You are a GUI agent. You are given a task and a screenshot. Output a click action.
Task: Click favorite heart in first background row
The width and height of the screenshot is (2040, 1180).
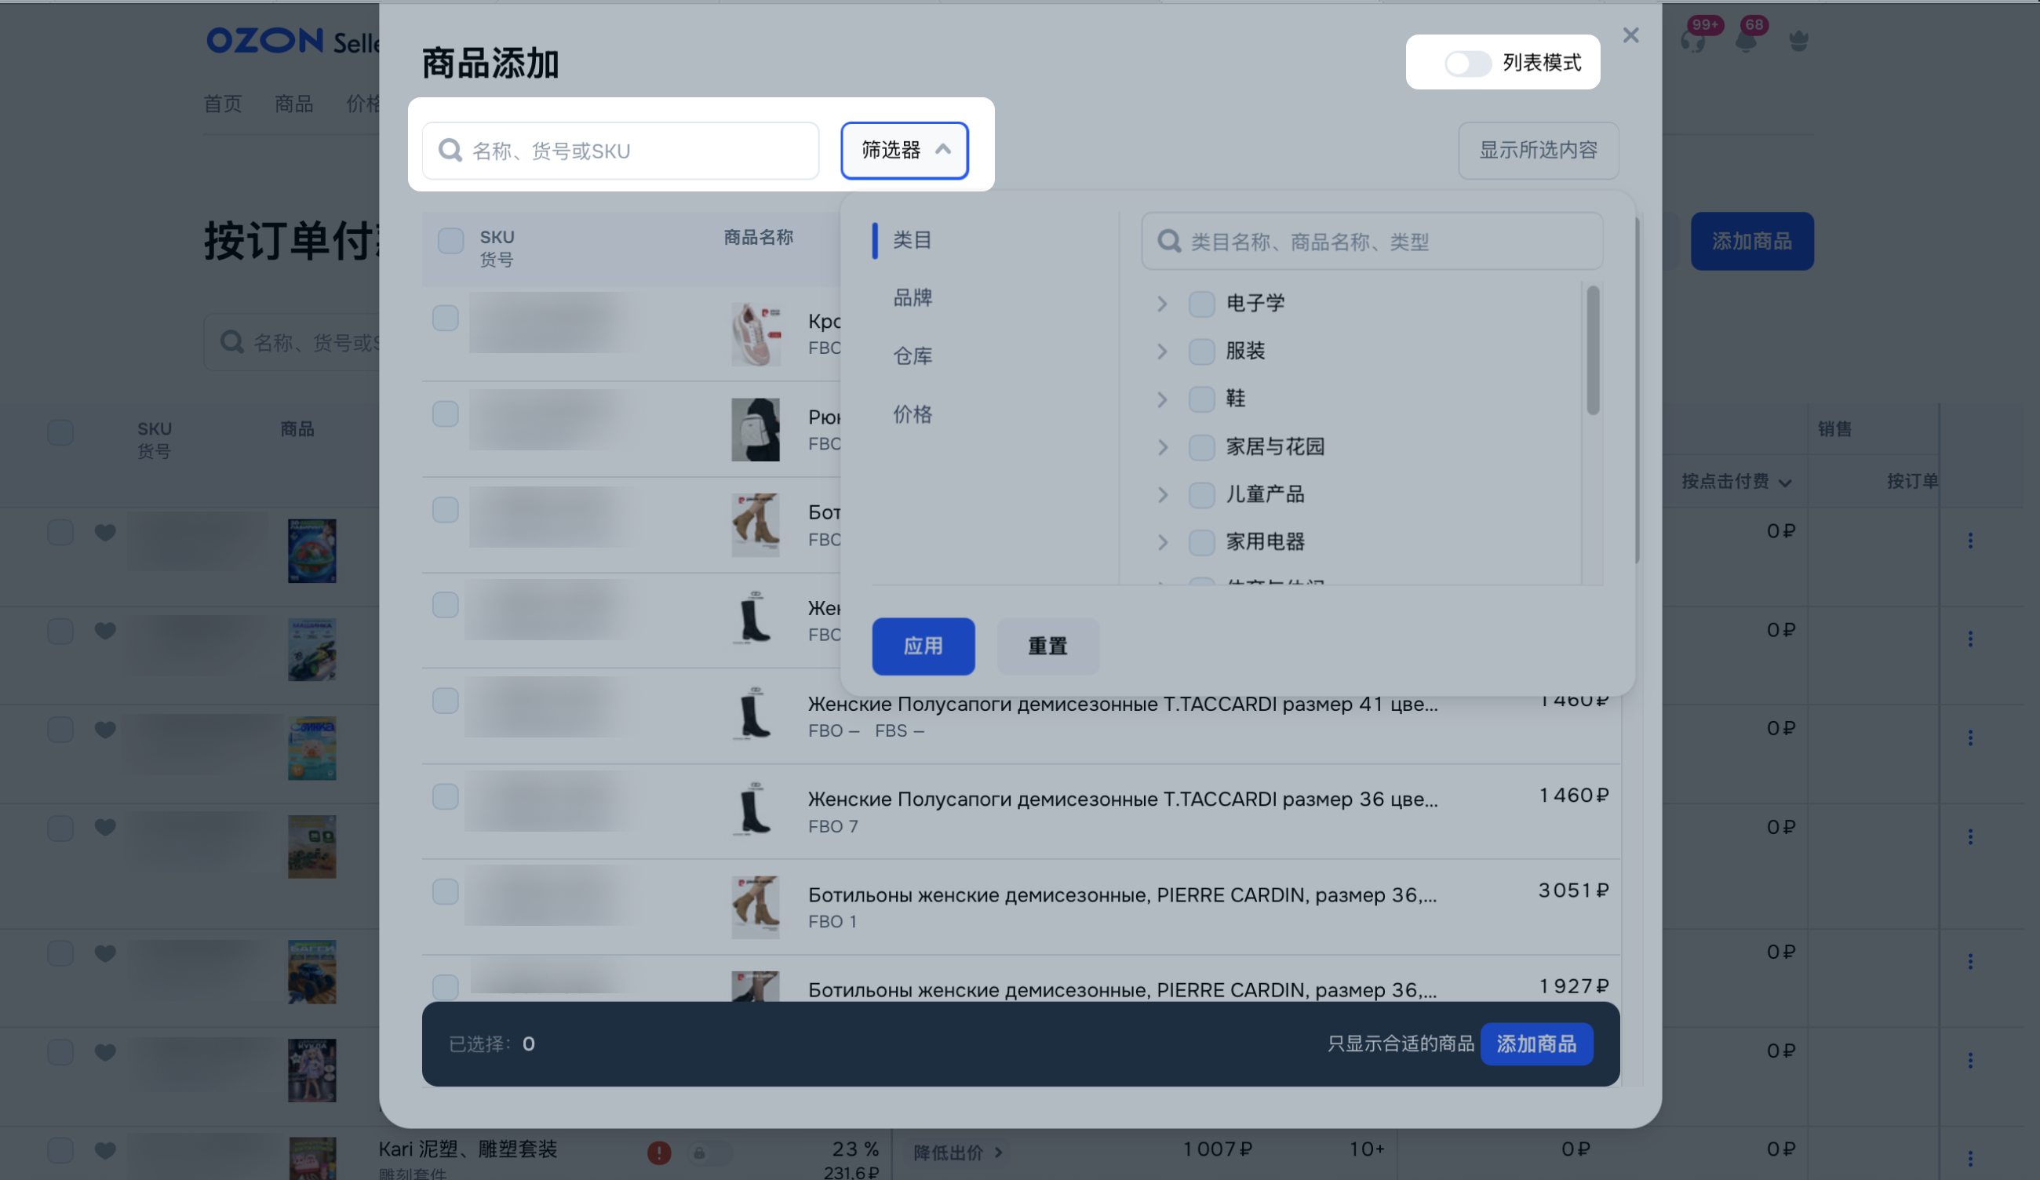click(105, 533)
